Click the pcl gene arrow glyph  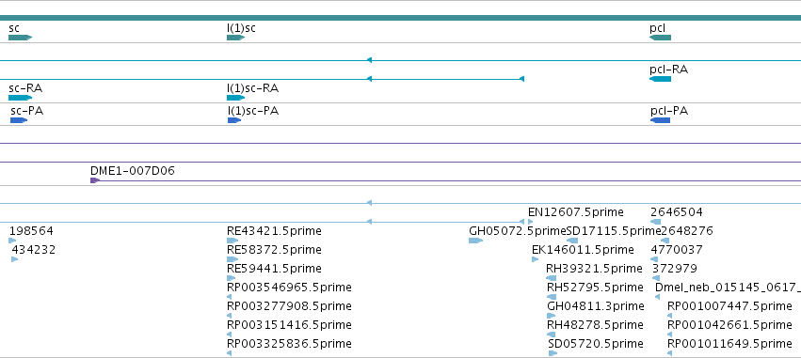[x=660, y=38]
